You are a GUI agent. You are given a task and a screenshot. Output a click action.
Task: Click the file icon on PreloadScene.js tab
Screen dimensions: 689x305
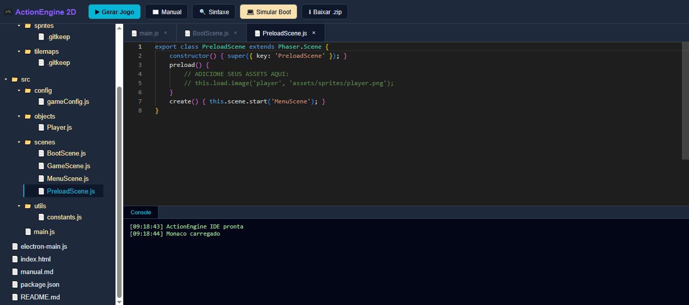[x=257, y=33]
